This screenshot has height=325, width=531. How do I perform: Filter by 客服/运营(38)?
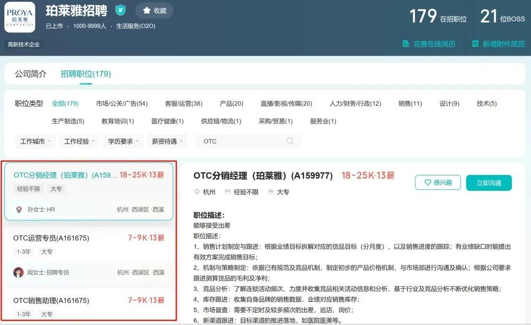point(183,104)
